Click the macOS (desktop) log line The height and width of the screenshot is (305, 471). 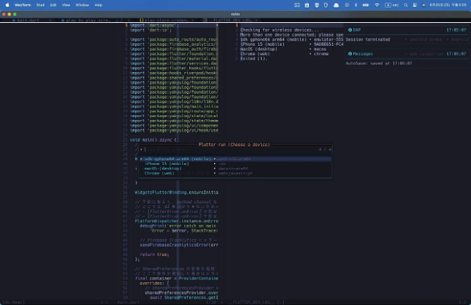tap(283, 49)
